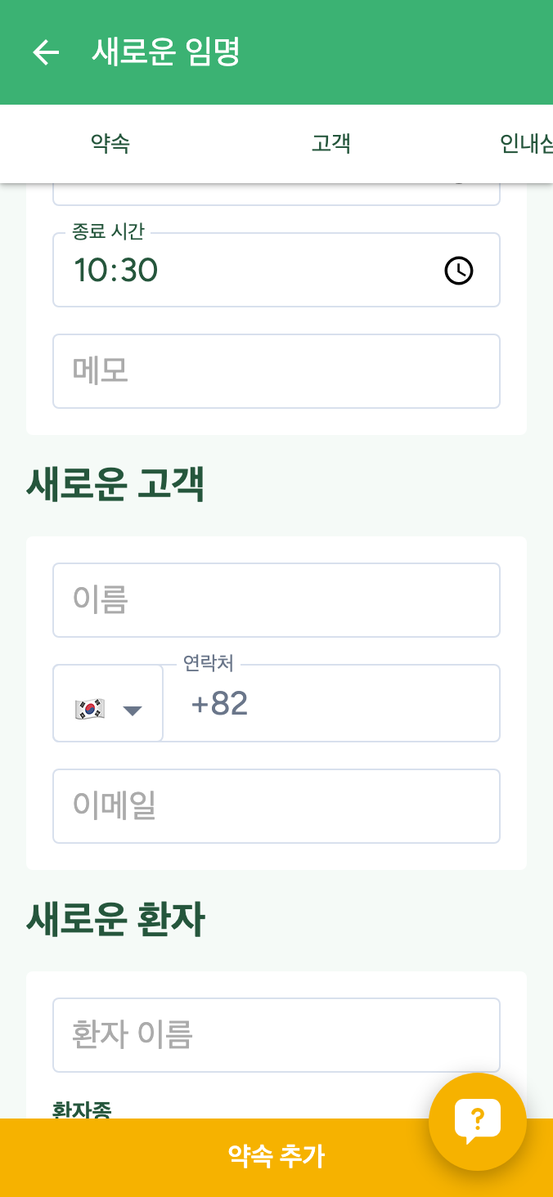Screen dimensions: 553x1197
Task: Focus the 이메일 input field
Action: 276,806
